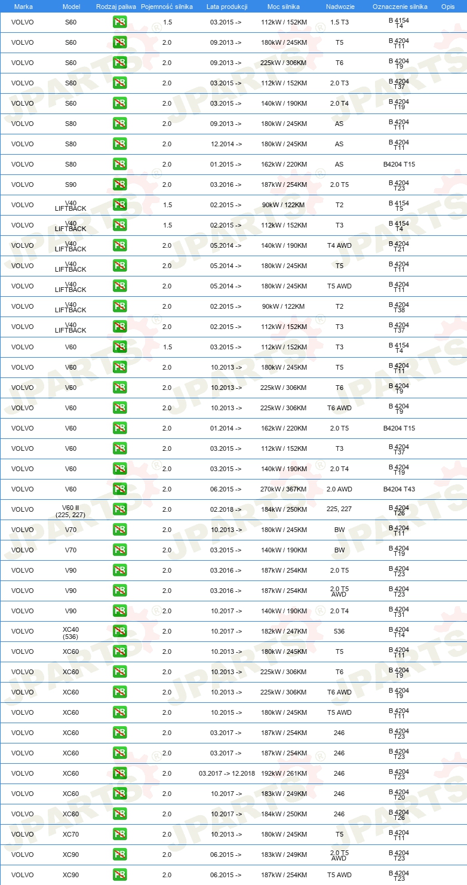This screenshot has height=885, width=467.
Task: Click the B 4204 T14 engine code cell
Action: point(399,632)
